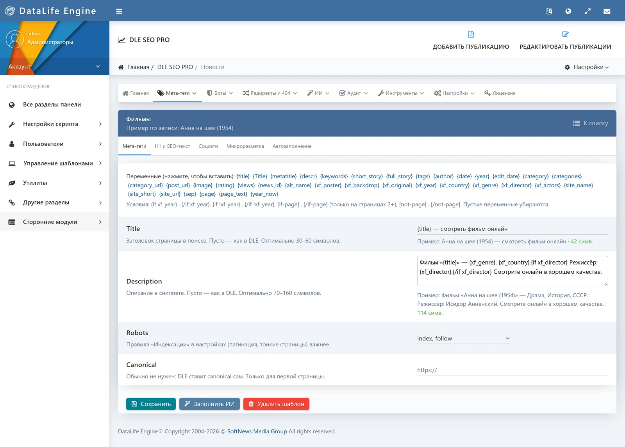Viewport: 625px width, 447px height.
Task: Switch to H1 и SEO-текст tab
Action: [x=172, y=146]
